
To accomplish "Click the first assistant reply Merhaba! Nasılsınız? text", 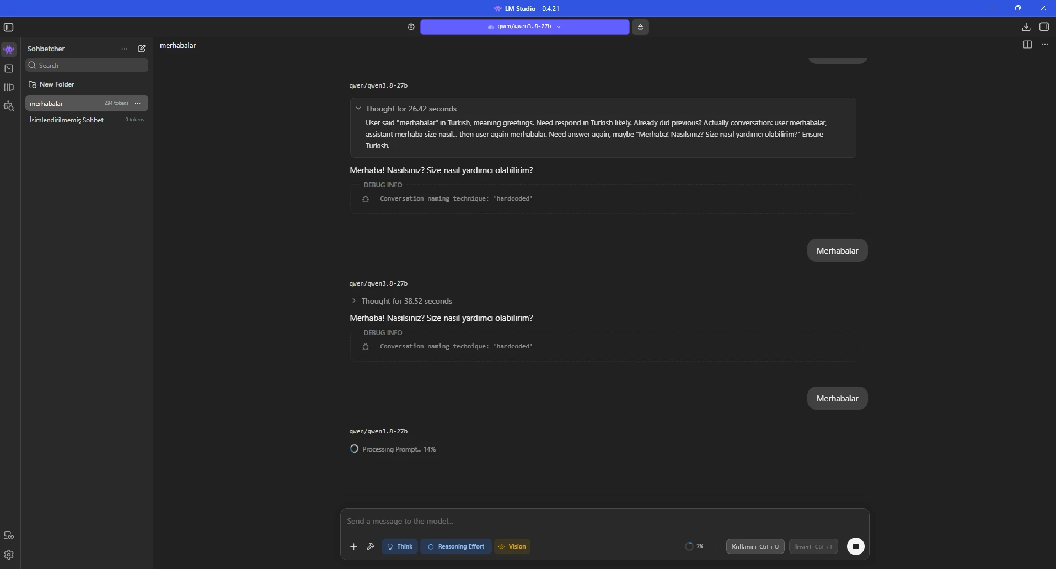I will tap(441, 170).
